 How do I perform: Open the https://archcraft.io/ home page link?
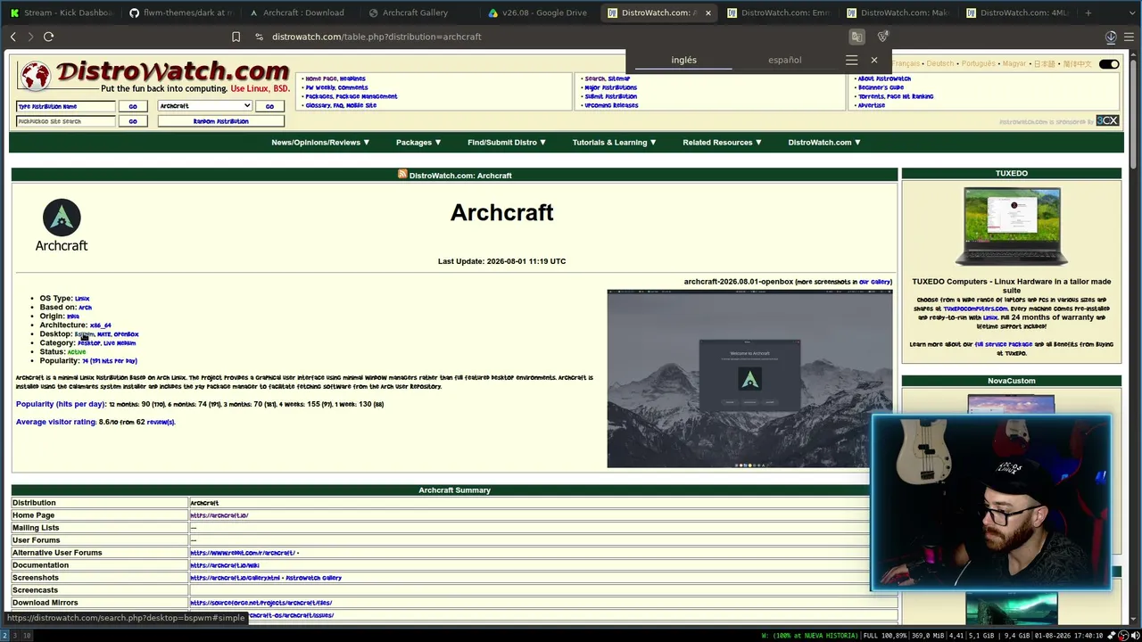219,515
